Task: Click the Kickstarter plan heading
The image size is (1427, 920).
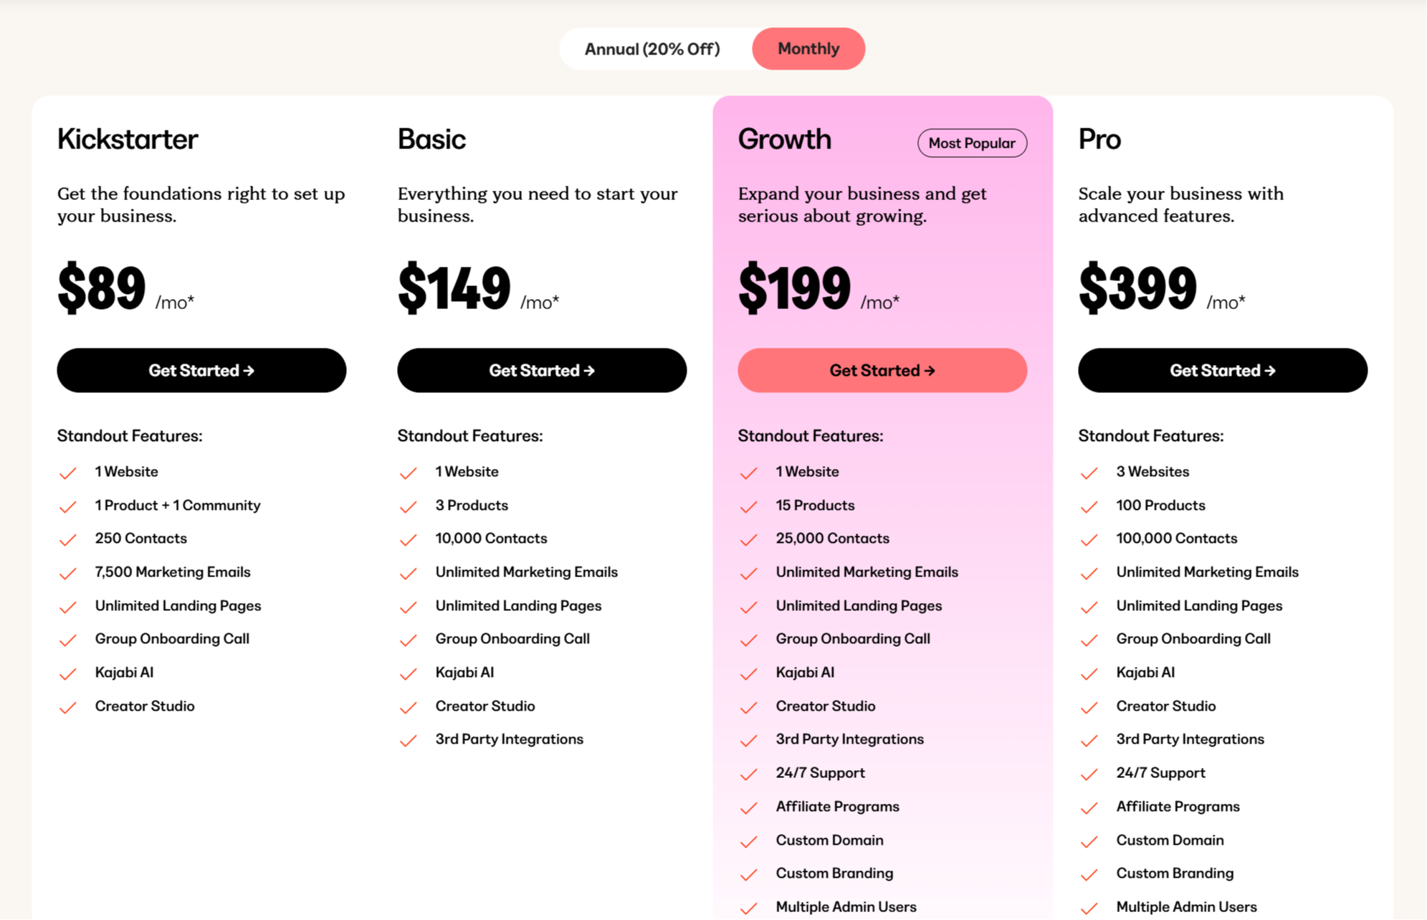Action: pos(128,139)
